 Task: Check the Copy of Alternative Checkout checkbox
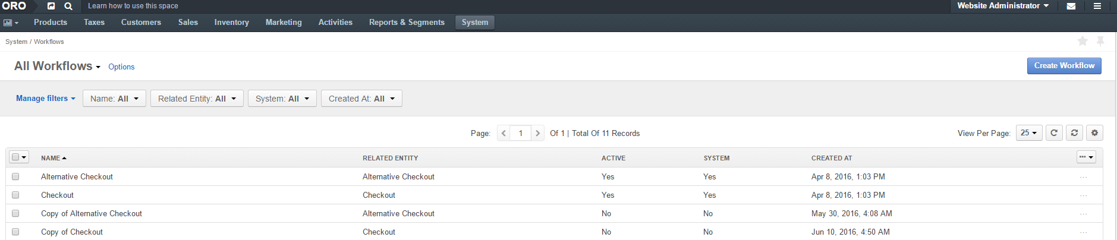pyautogui.click(x=15, y=213)
